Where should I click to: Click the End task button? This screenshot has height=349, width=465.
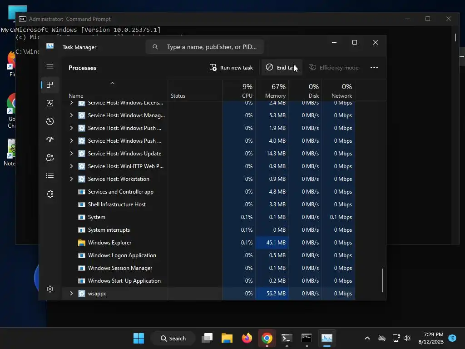pos(282,68)
